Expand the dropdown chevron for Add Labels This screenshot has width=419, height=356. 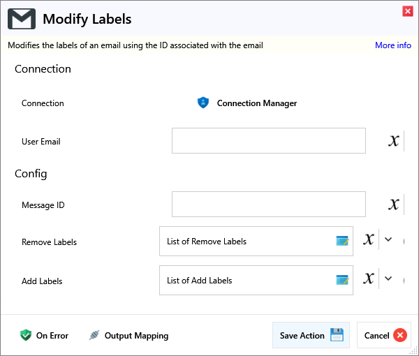[389, 279]
